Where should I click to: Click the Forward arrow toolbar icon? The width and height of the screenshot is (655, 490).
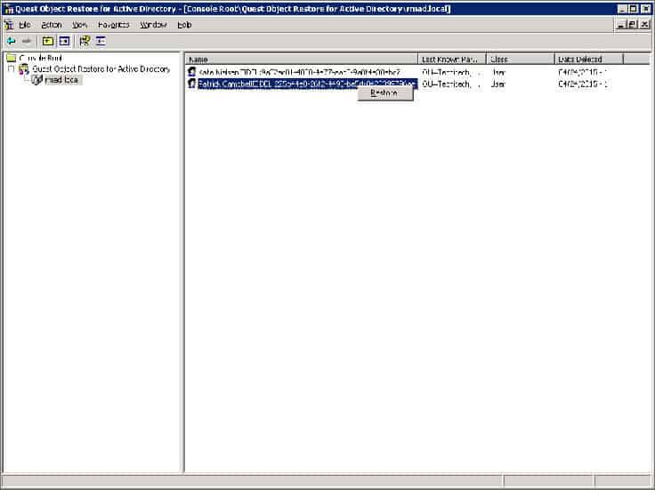(x=27, y=41)
